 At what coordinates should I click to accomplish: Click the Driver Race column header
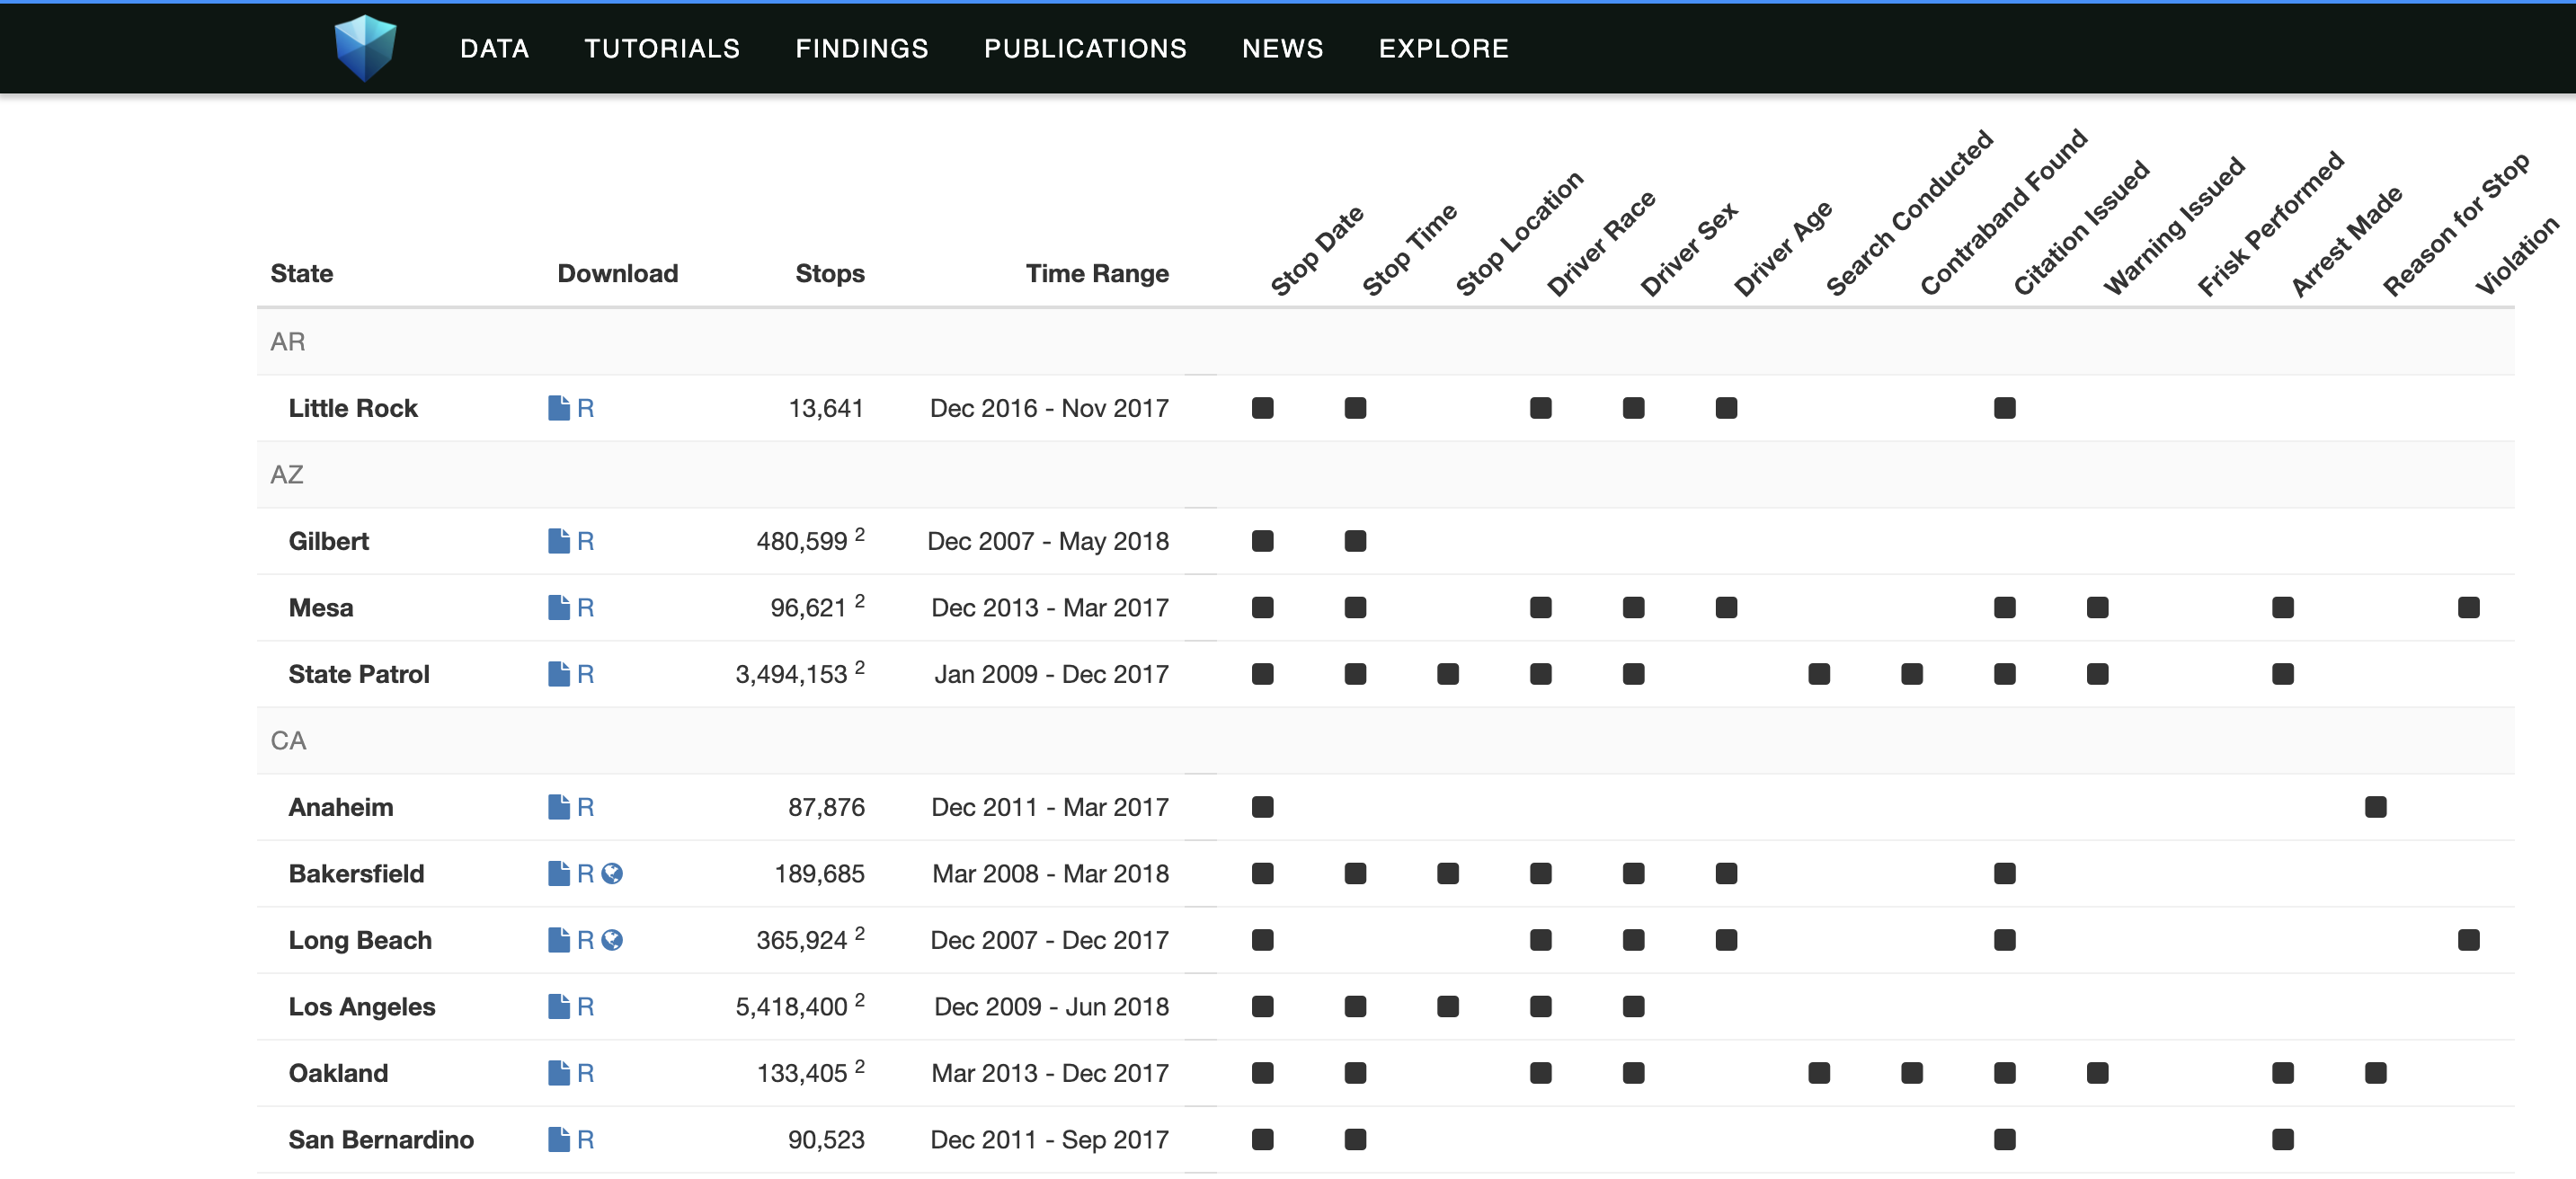1600,243
